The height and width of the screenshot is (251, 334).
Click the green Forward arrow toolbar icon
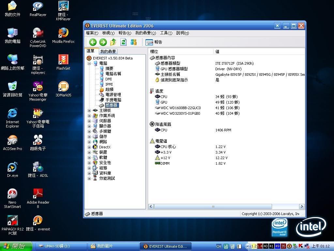click(103, 42)
